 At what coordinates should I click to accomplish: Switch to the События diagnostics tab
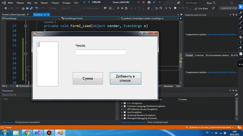pyautogui.click(x=199, y=55)
